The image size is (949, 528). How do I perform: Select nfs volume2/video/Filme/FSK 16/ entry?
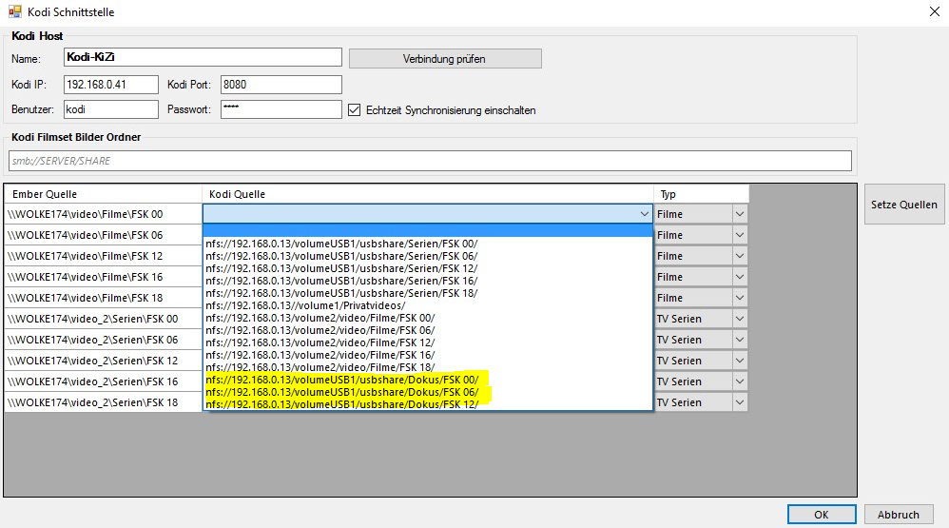coord(428,356)
